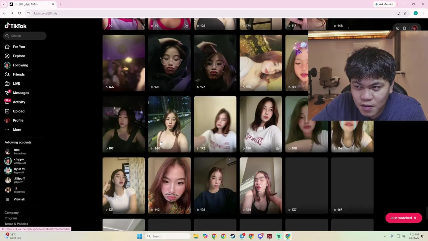Open the video with 131 views

tap(124, 185)
